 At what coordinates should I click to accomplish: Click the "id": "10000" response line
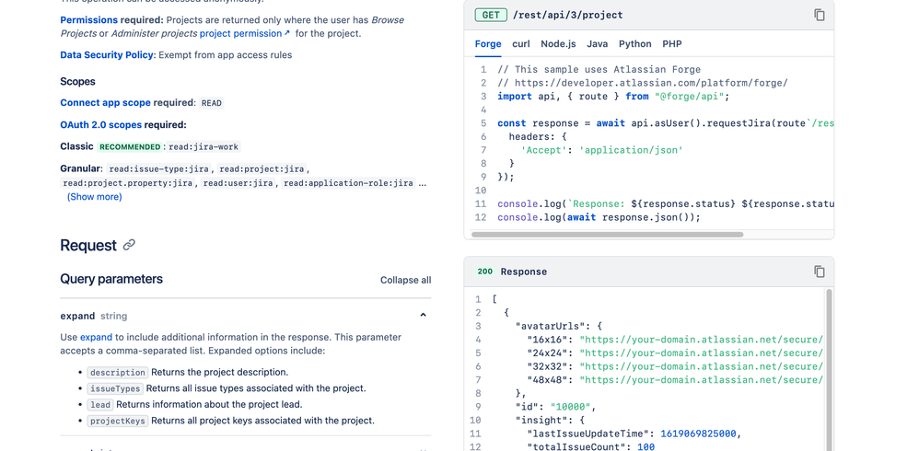click(x=556, y=407)
